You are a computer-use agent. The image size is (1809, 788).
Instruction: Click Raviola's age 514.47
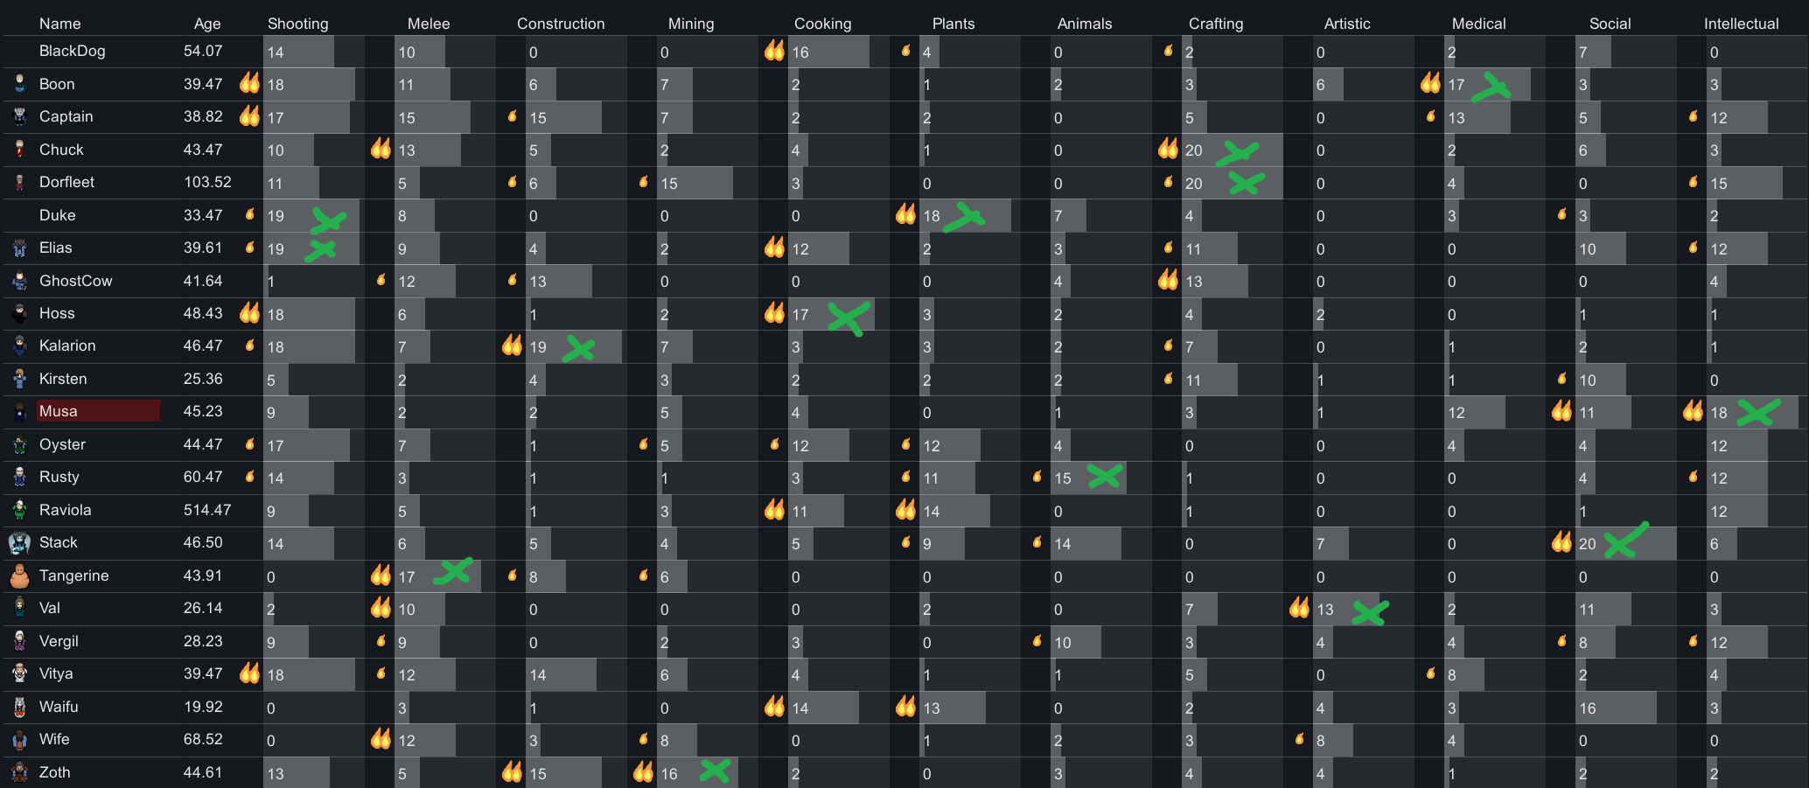(207, 510)
